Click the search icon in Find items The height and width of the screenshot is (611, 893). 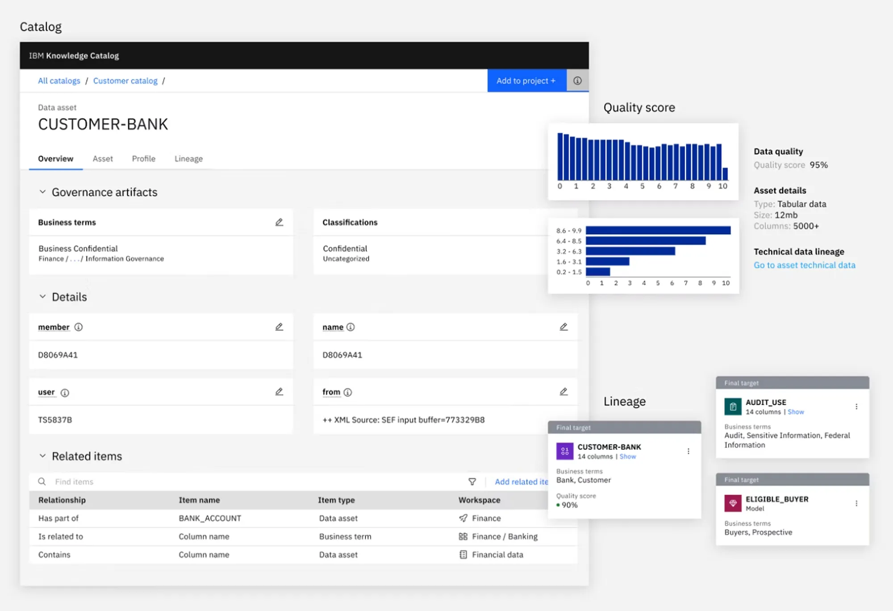42,482
